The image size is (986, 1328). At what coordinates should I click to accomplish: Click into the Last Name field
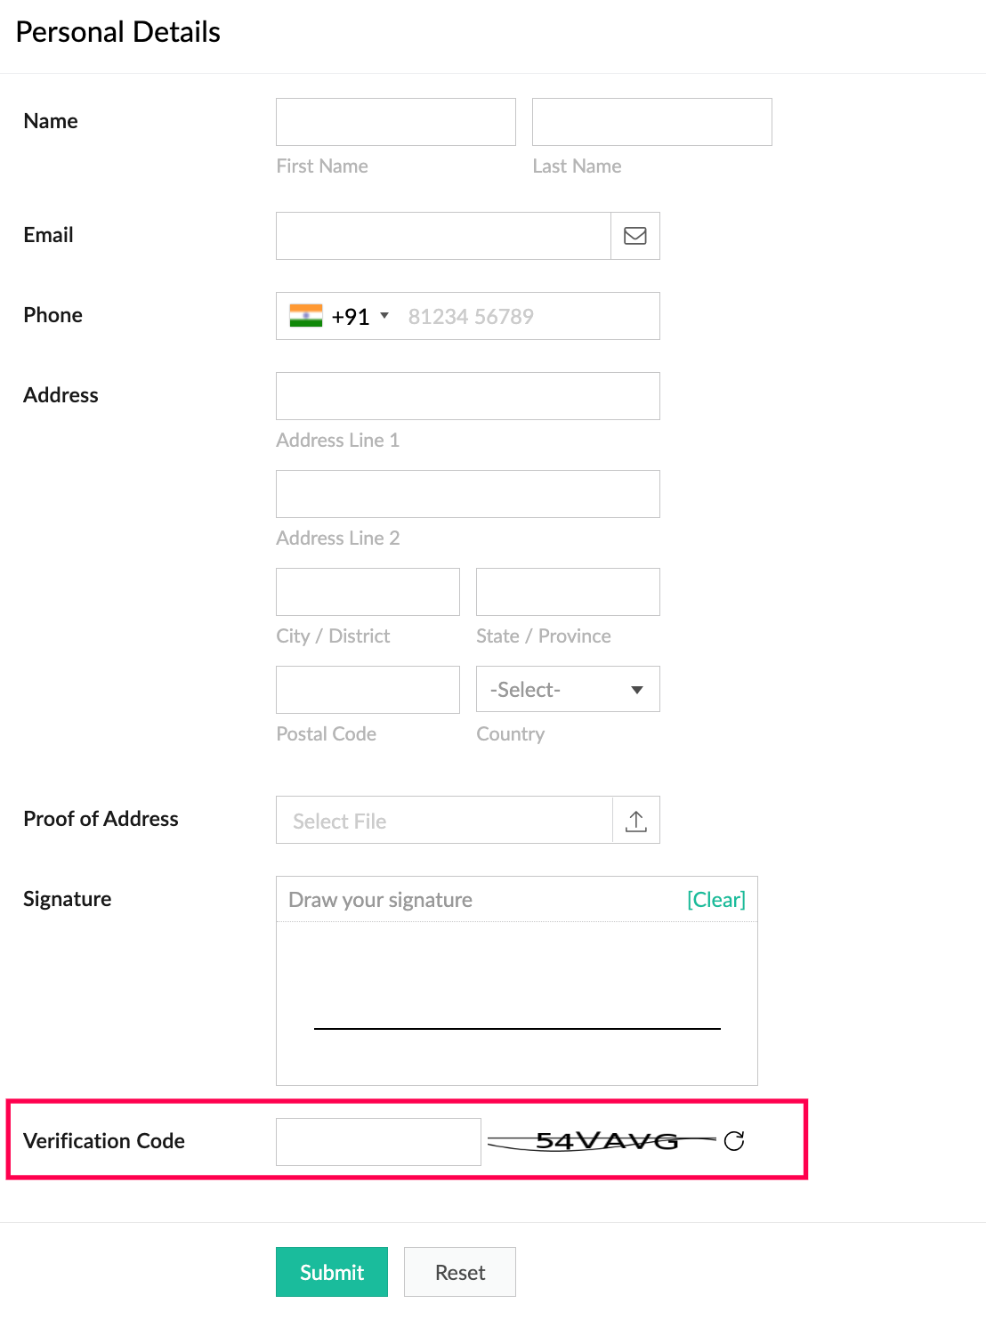click(651, 122)
